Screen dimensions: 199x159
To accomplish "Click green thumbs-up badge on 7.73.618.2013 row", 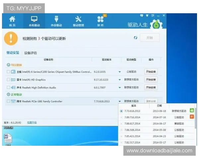I will tap(192, 110).
